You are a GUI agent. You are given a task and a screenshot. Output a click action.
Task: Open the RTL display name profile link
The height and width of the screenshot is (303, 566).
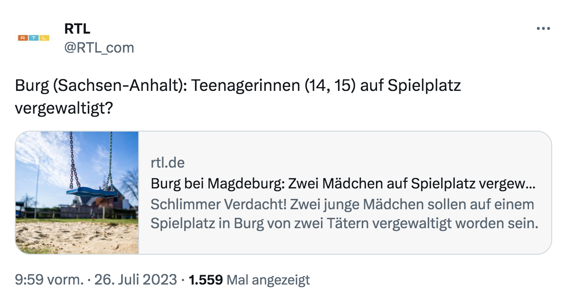[x=77, y=29]
